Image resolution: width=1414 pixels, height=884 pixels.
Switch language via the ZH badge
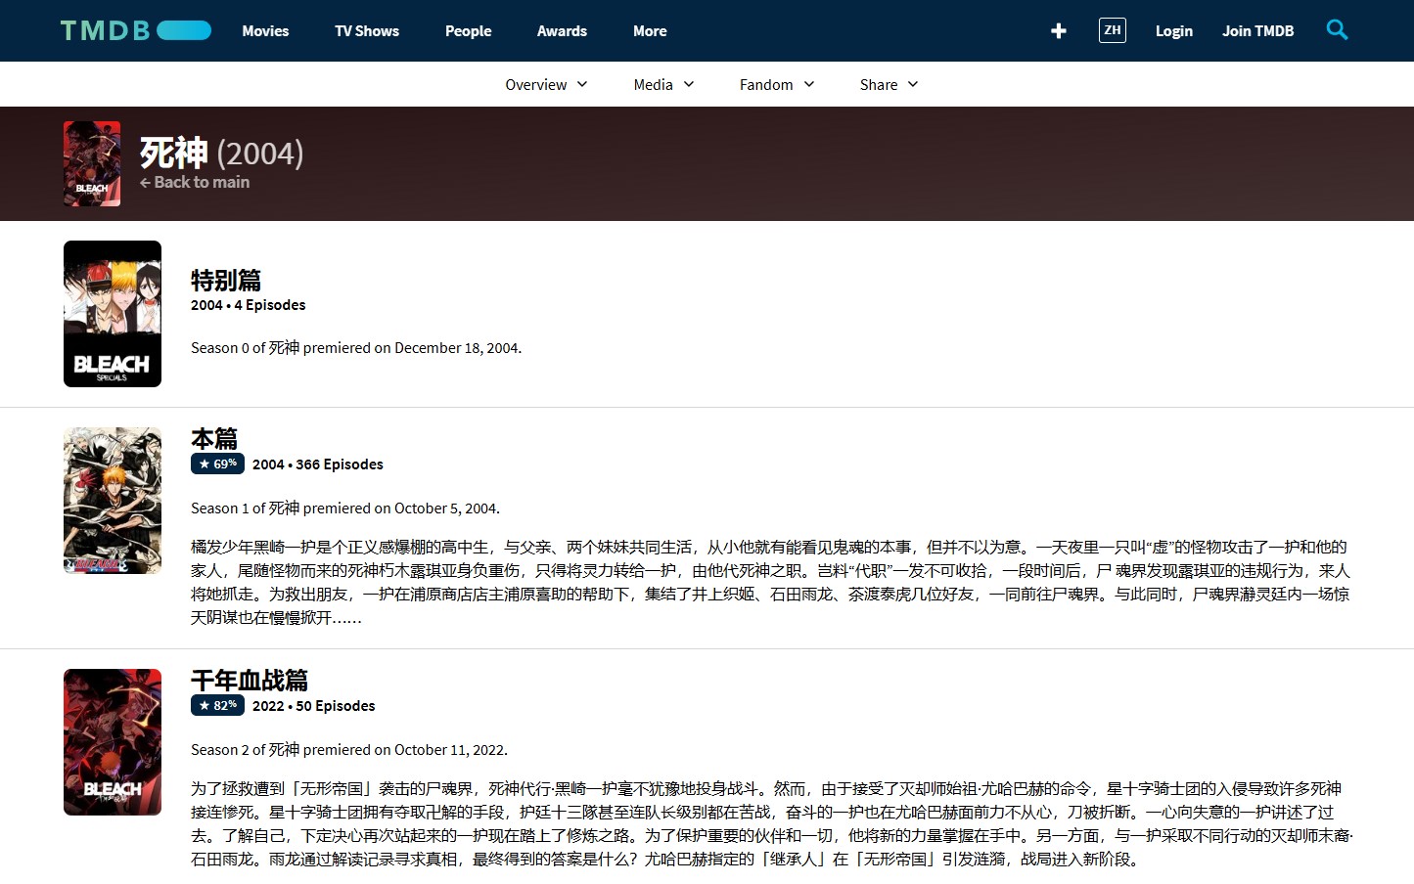(1113, 30)
